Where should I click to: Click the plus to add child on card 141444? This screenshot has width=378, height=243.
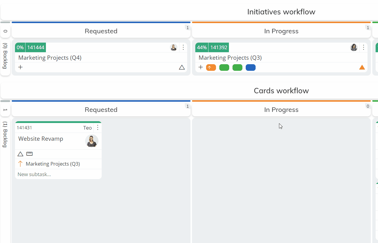(20, 67)
